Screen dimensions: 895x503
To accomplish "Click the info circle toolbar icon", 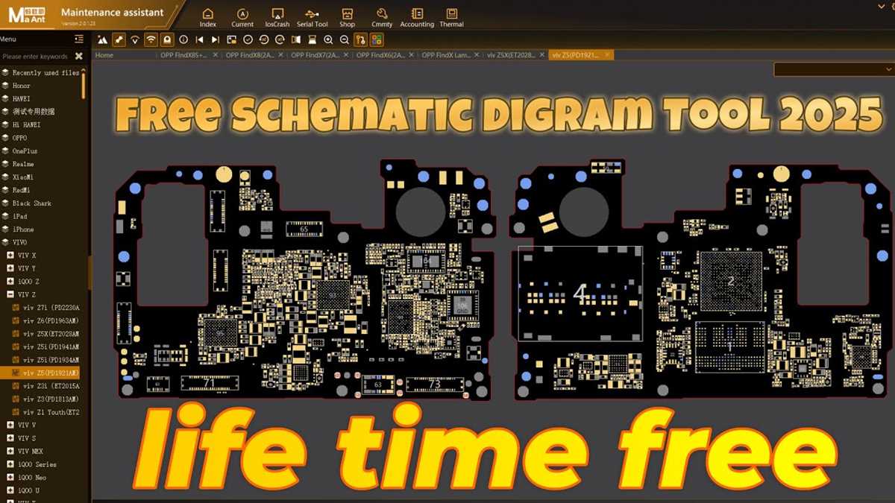I will pyautogui.click(x=184, y=39).
